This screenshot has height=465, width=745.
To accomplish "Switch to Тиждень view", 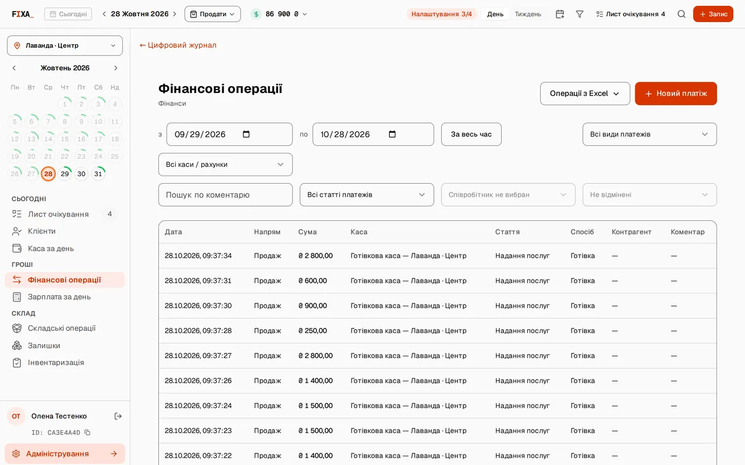I will [x=528, y=14].
